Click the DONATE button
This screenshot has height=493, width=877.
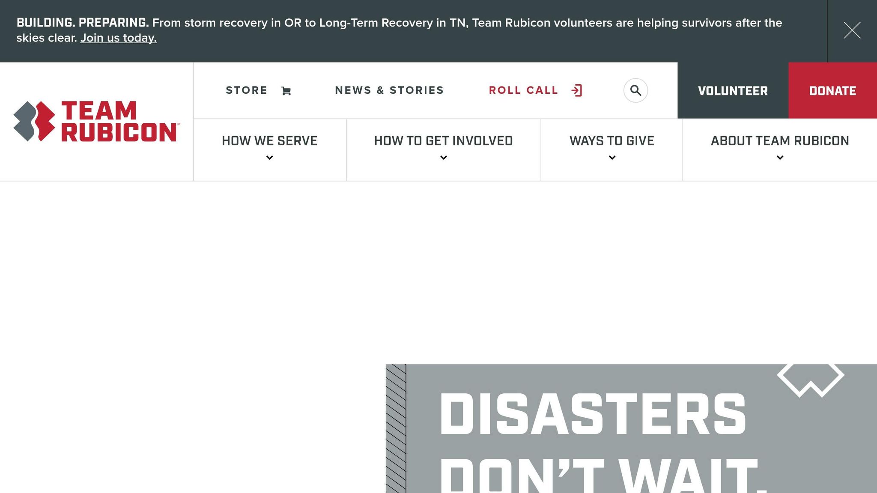[832, 91]
